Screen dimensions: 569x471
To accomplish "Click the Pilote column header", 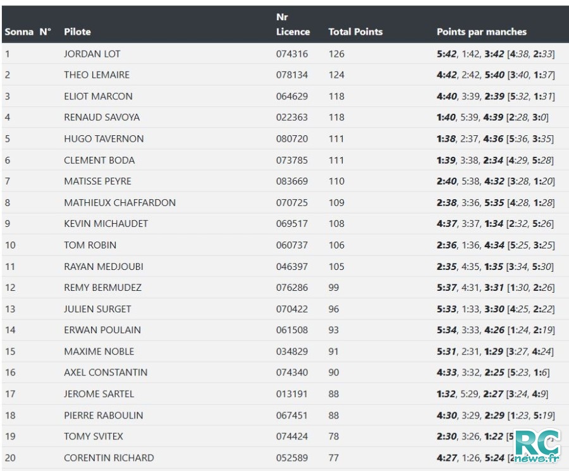I will pyautogui.click(x=77, y=32).
